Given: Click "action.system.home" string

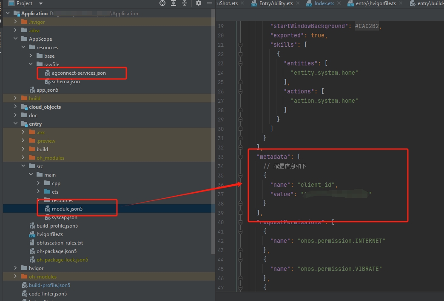Looking at the screenshot, I should click(324, 101).
